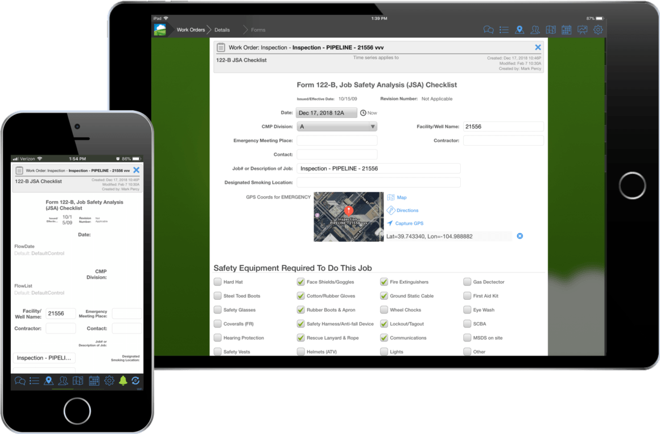Go to Work Orders breadcrumb

pyautogui.click(x=191, y=30)
